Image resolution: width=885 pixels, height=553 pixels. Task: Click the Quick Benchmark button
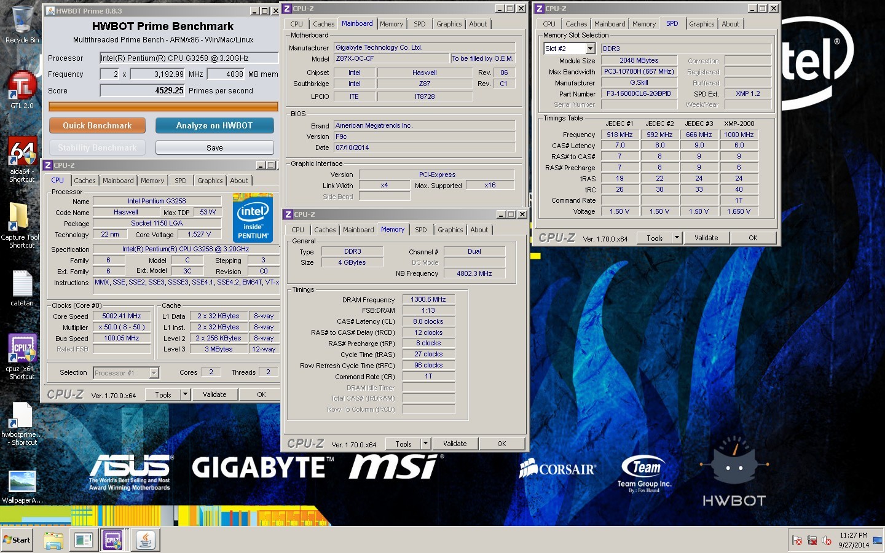coord(97,125)
